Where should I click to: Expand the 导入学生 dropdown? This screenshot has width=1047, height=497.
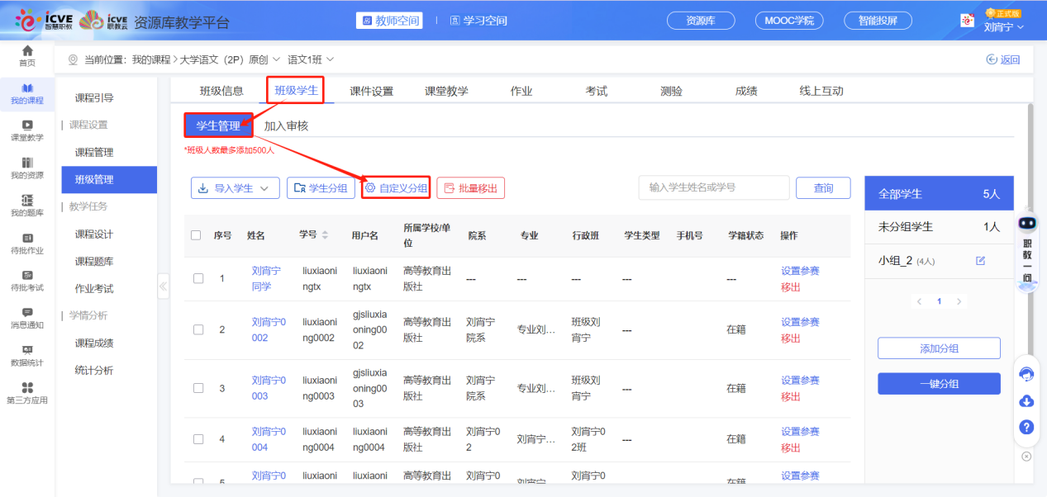[x=235, y=188]
